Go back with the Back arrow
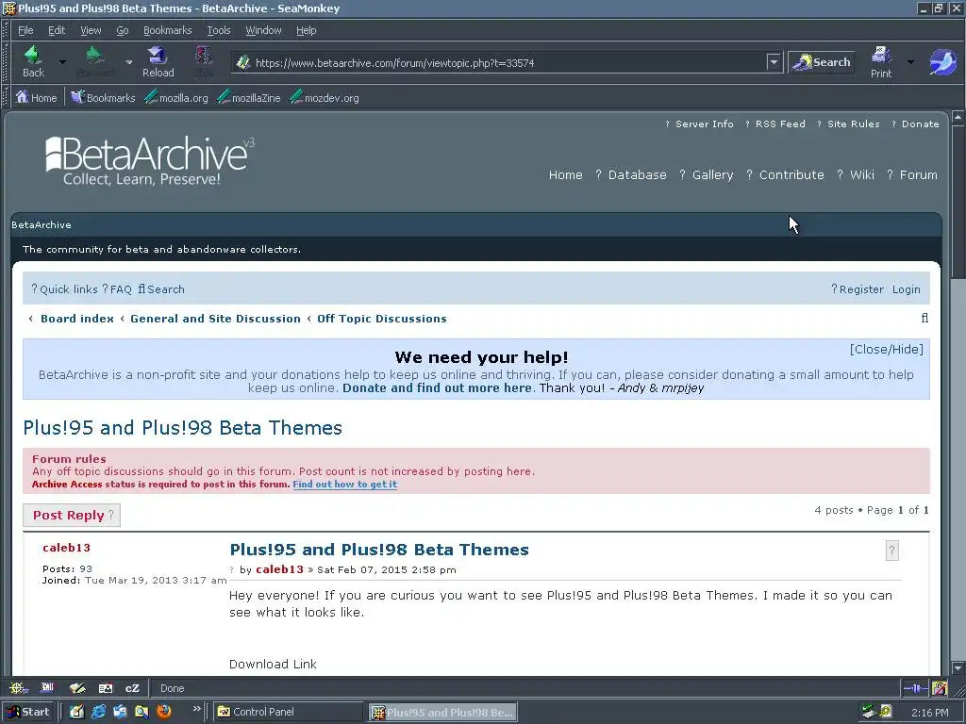 (33, 61)
